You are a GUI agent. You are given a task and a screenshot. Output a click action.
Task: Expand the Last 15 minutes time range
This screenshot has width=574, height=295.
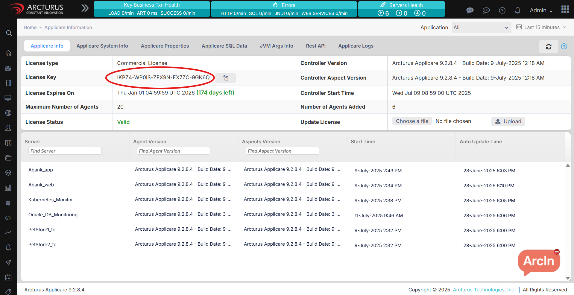coord(541,27)
